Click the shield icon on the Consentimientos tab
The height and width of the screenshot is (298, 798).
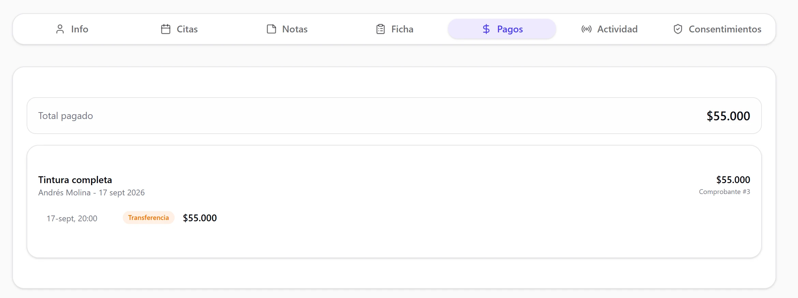pos(678,29)
